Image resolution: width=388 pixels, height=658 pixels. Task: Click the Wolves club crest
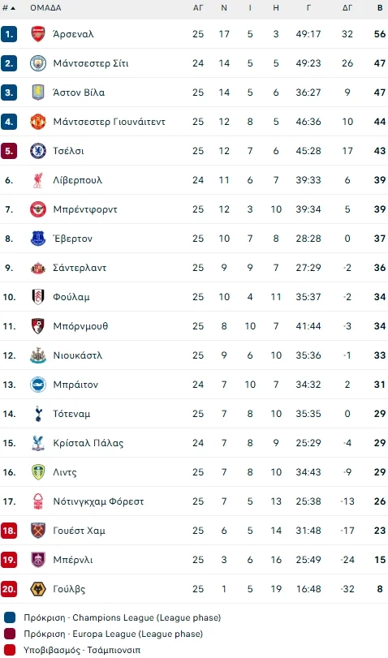pyautogui.click(x=38, y=589)
